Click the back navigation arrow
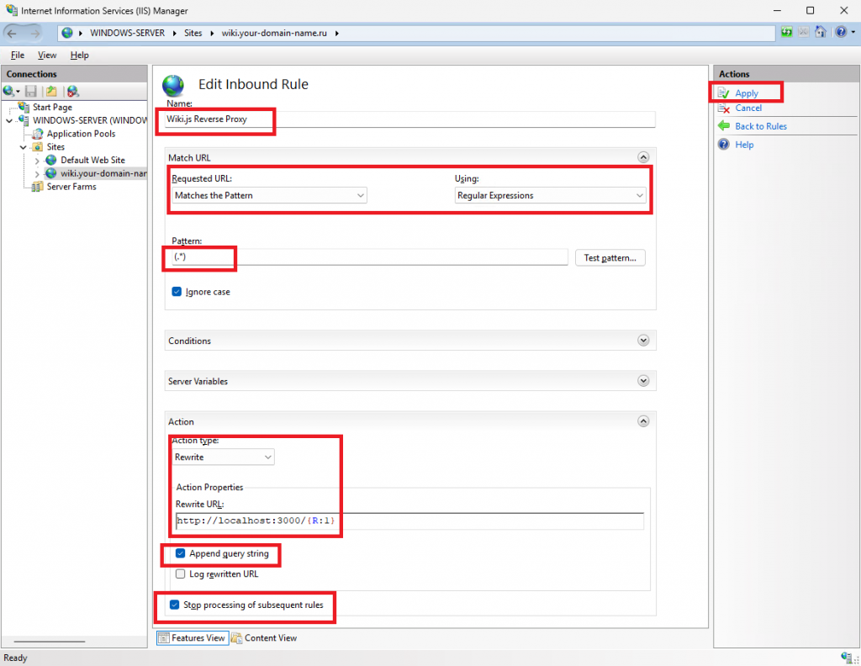Viewport: 861px width, 666px height. 12,34
